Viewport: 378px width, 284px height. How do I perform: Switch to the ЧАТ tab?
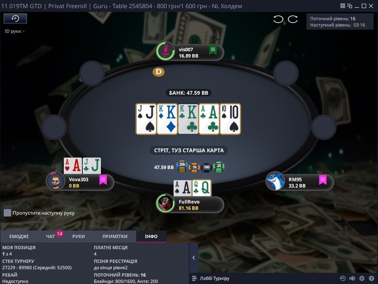point(50,236)
